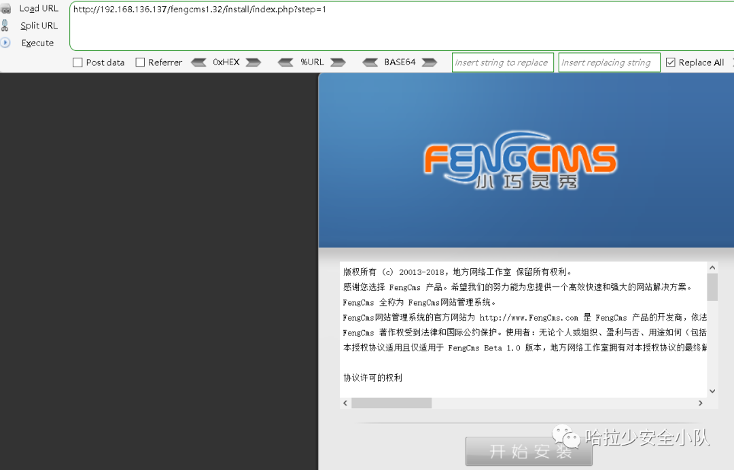Click the right arrow after BASE64
Viewport: 734px width, 470px height.
point(430,62)
